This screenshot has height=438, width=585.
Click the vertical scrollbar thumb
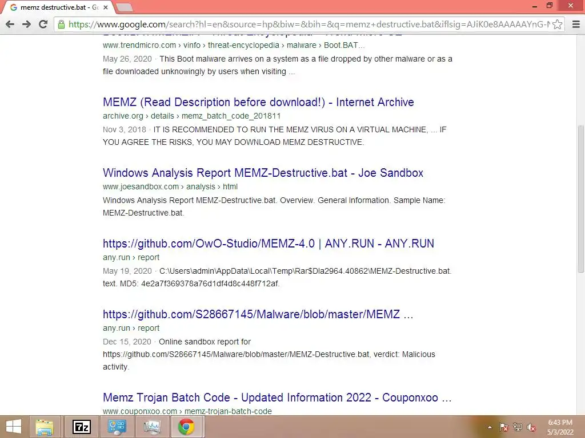[580, 199]
